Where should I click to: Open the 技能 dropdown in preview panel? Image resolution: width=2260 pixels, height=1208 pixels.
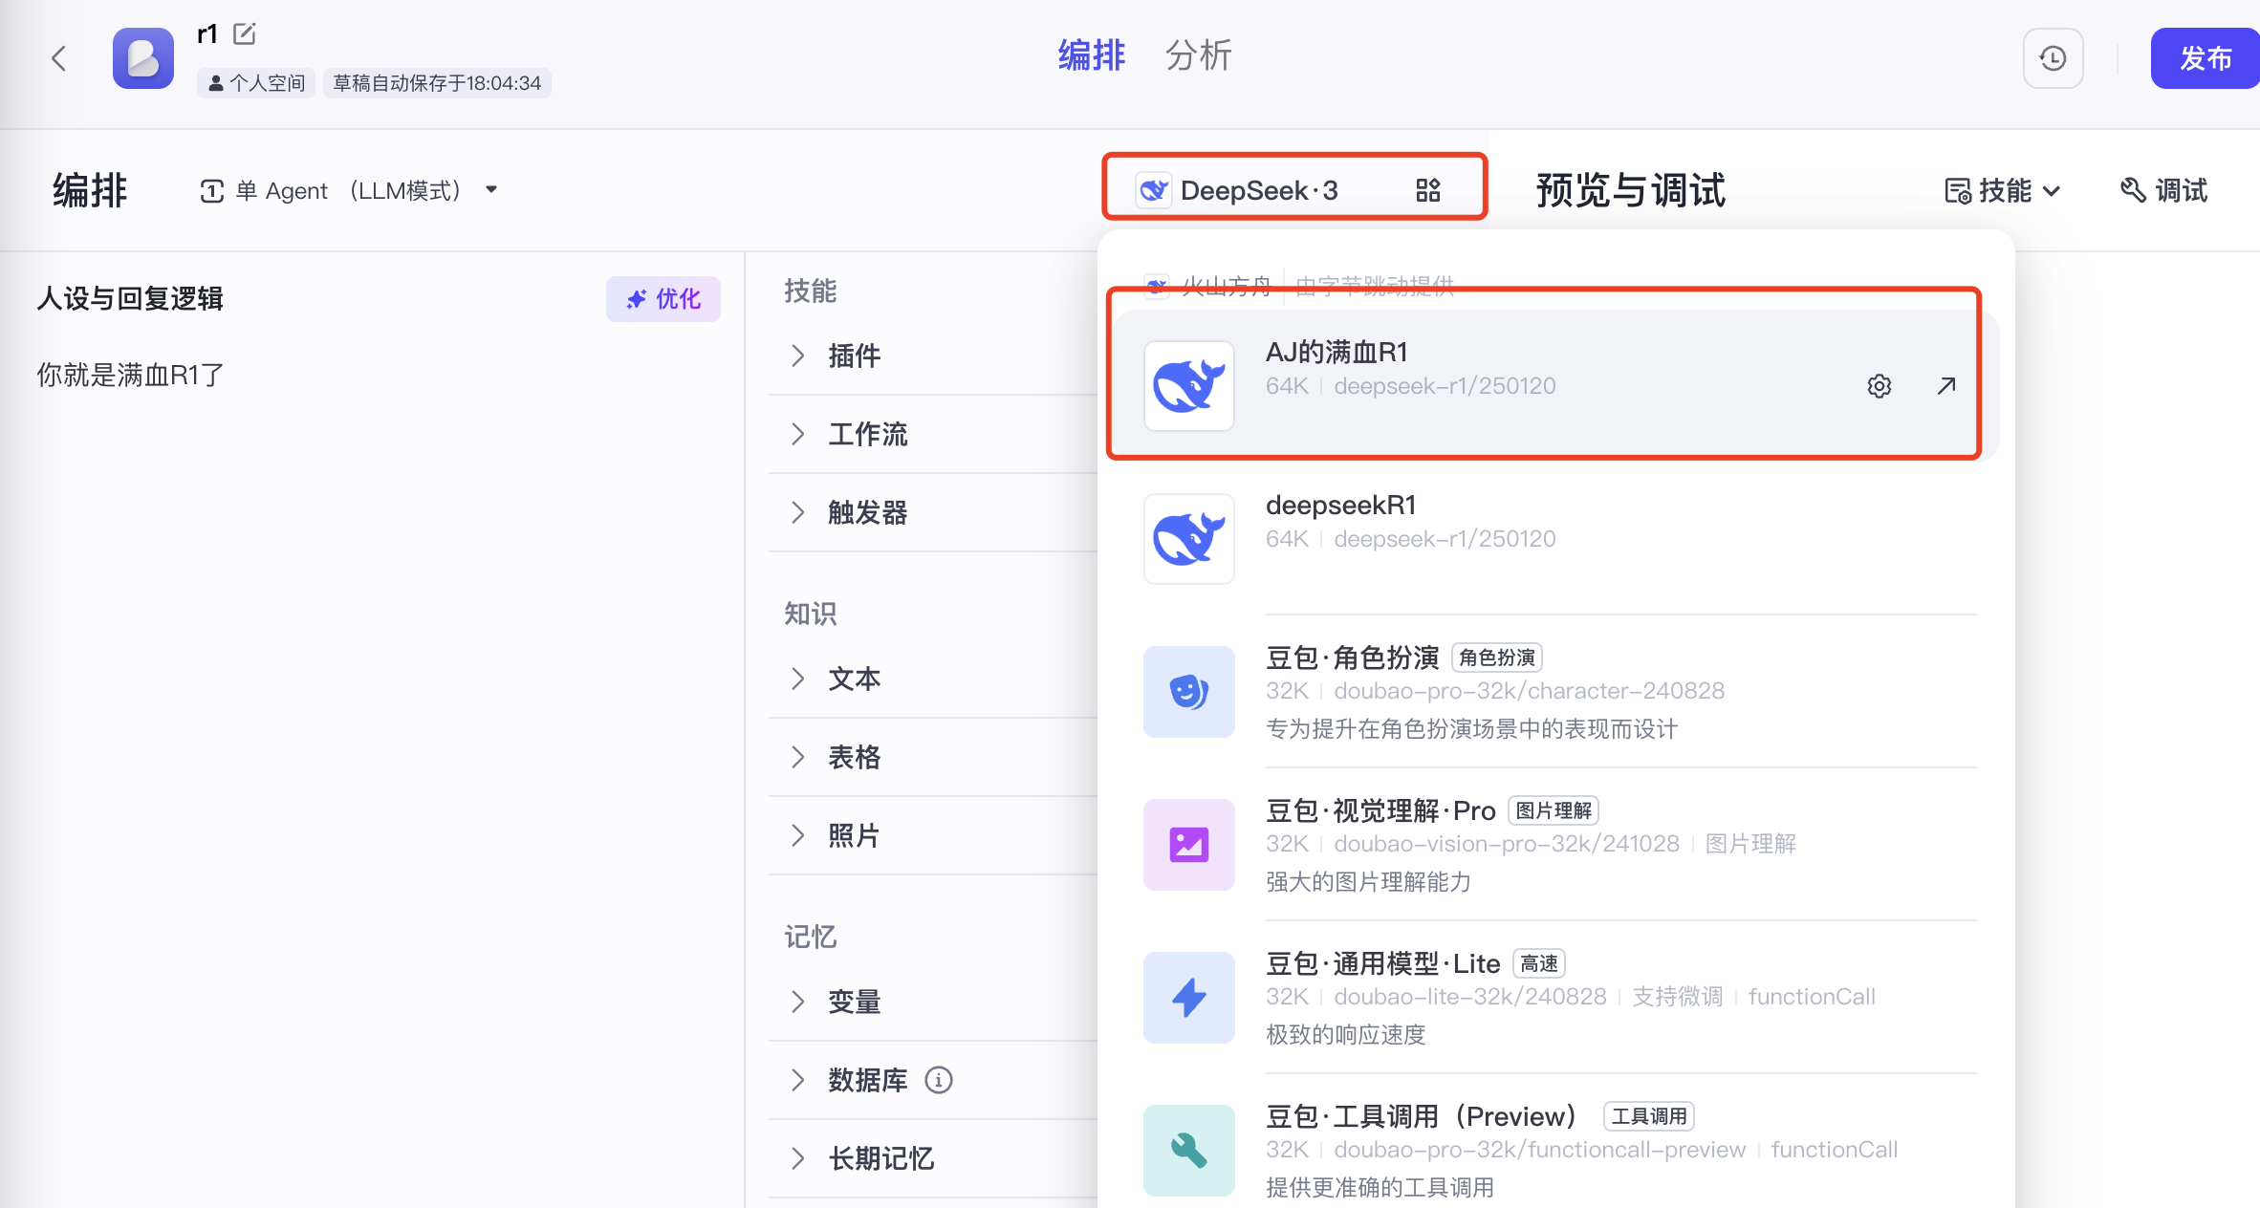click(x=2004, y=190)
